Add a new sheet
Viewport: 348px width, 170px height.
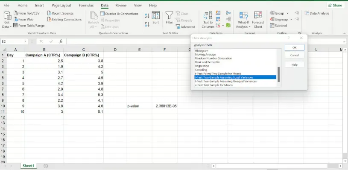[x=46, y=166]
